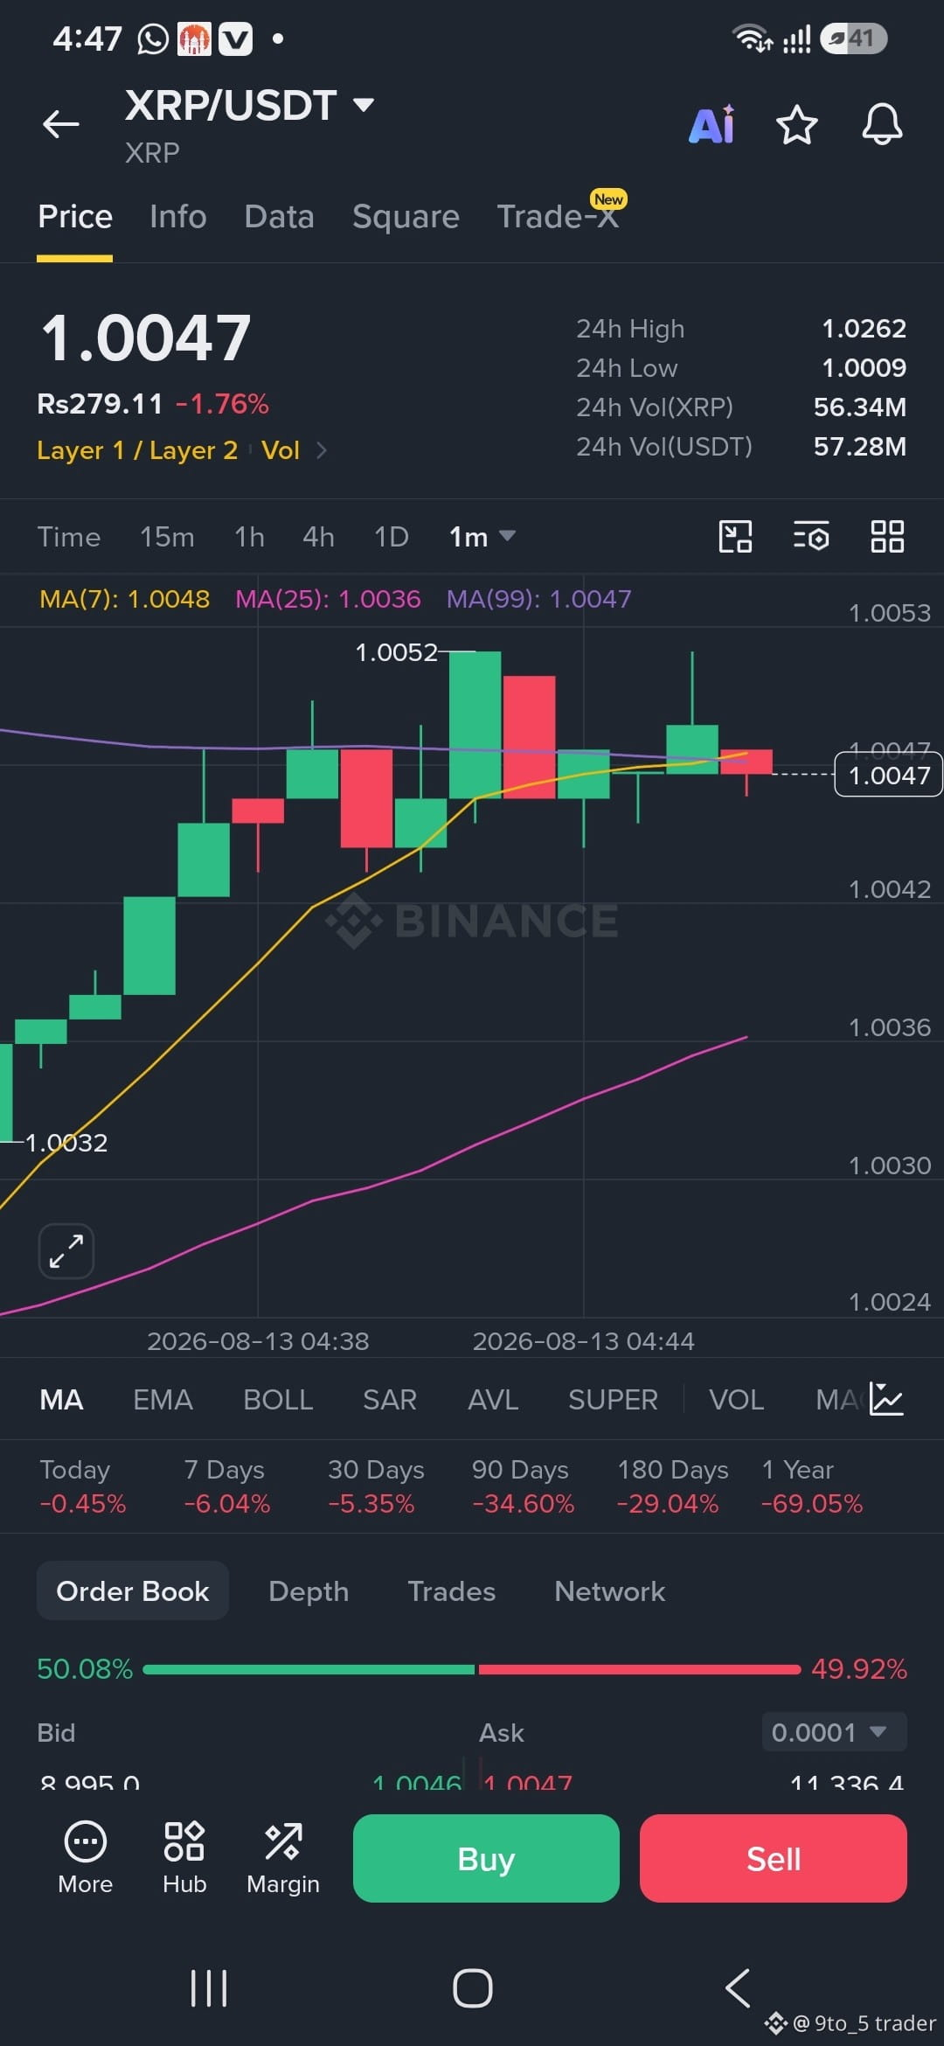
Task: Tap the current price label 1.0047 on axis
Action: click(889, 776)
